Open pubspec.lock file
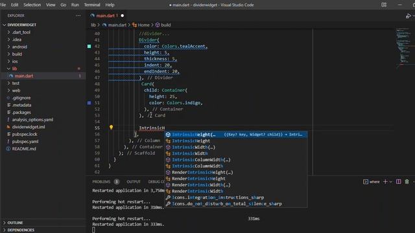 coord(25,134)
